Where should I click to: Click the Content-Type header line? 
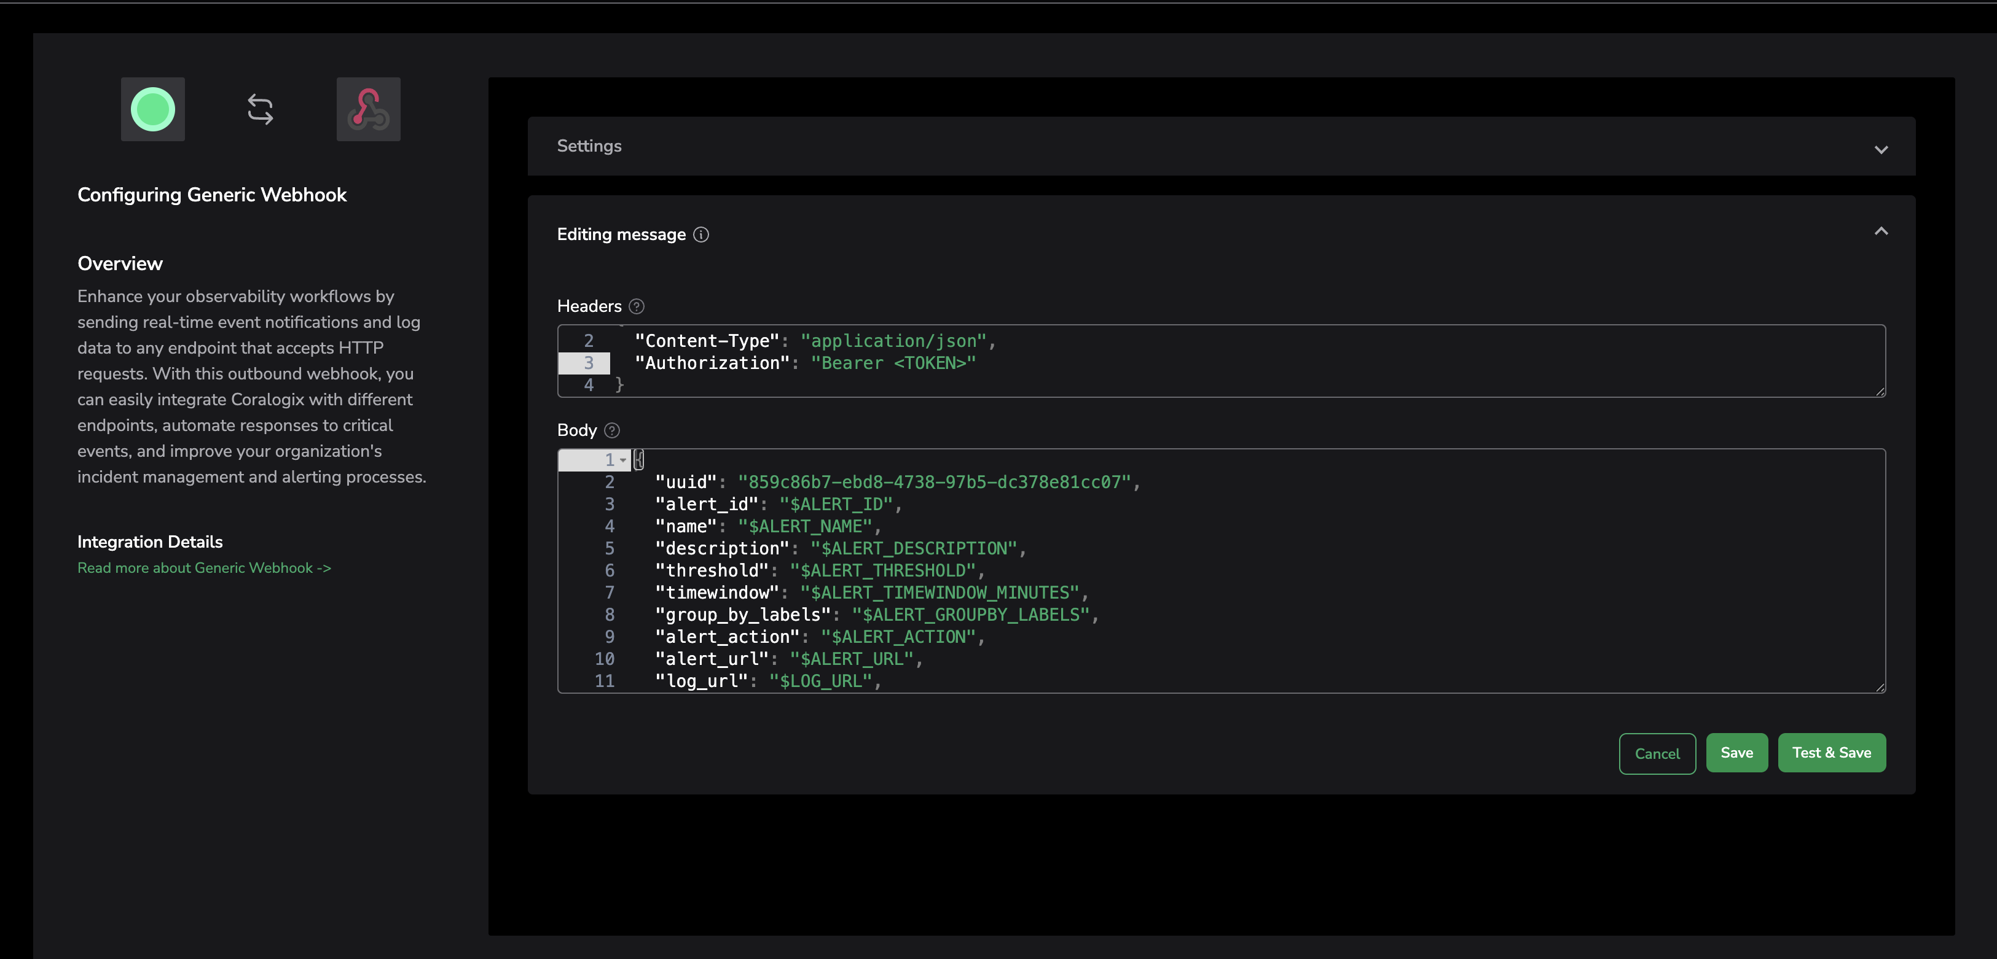click(815, 341)
